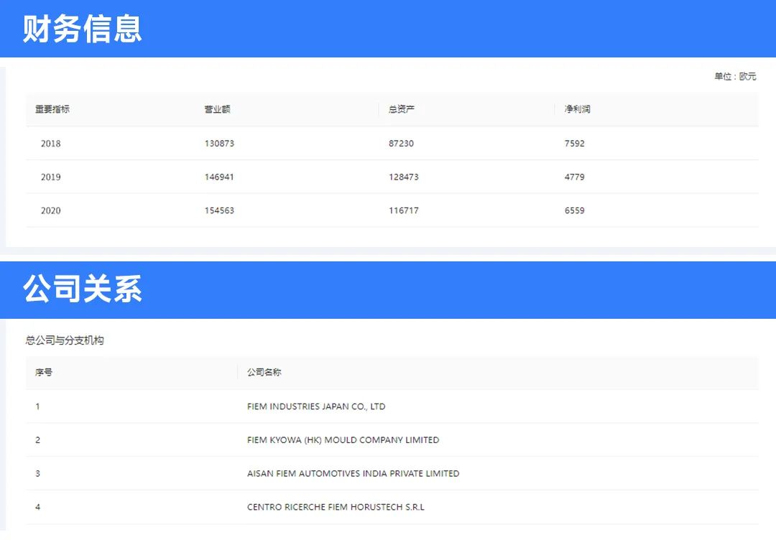The image size is (776, 550).
Task: Open FIEM KYOWA (HK) MOULD COMPANY LIMITED
Action: 343,440
